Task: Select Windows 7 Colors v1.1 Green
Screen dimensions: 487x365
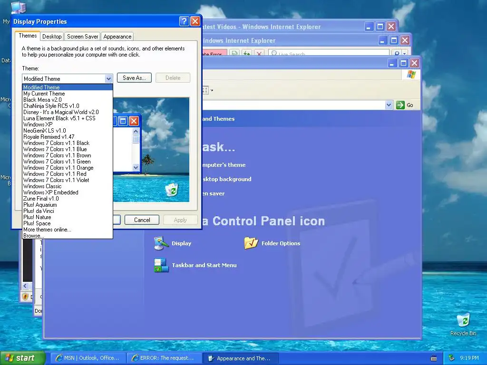Action: [x=68, y=162]
